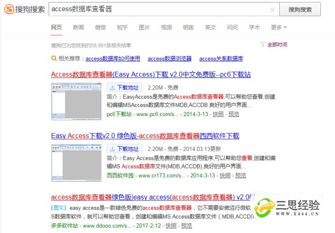Image resolution: width=335 pixels, height=233 pixels.
Task: Open 快照 for the pc6 result
Action: click(218, 114)
